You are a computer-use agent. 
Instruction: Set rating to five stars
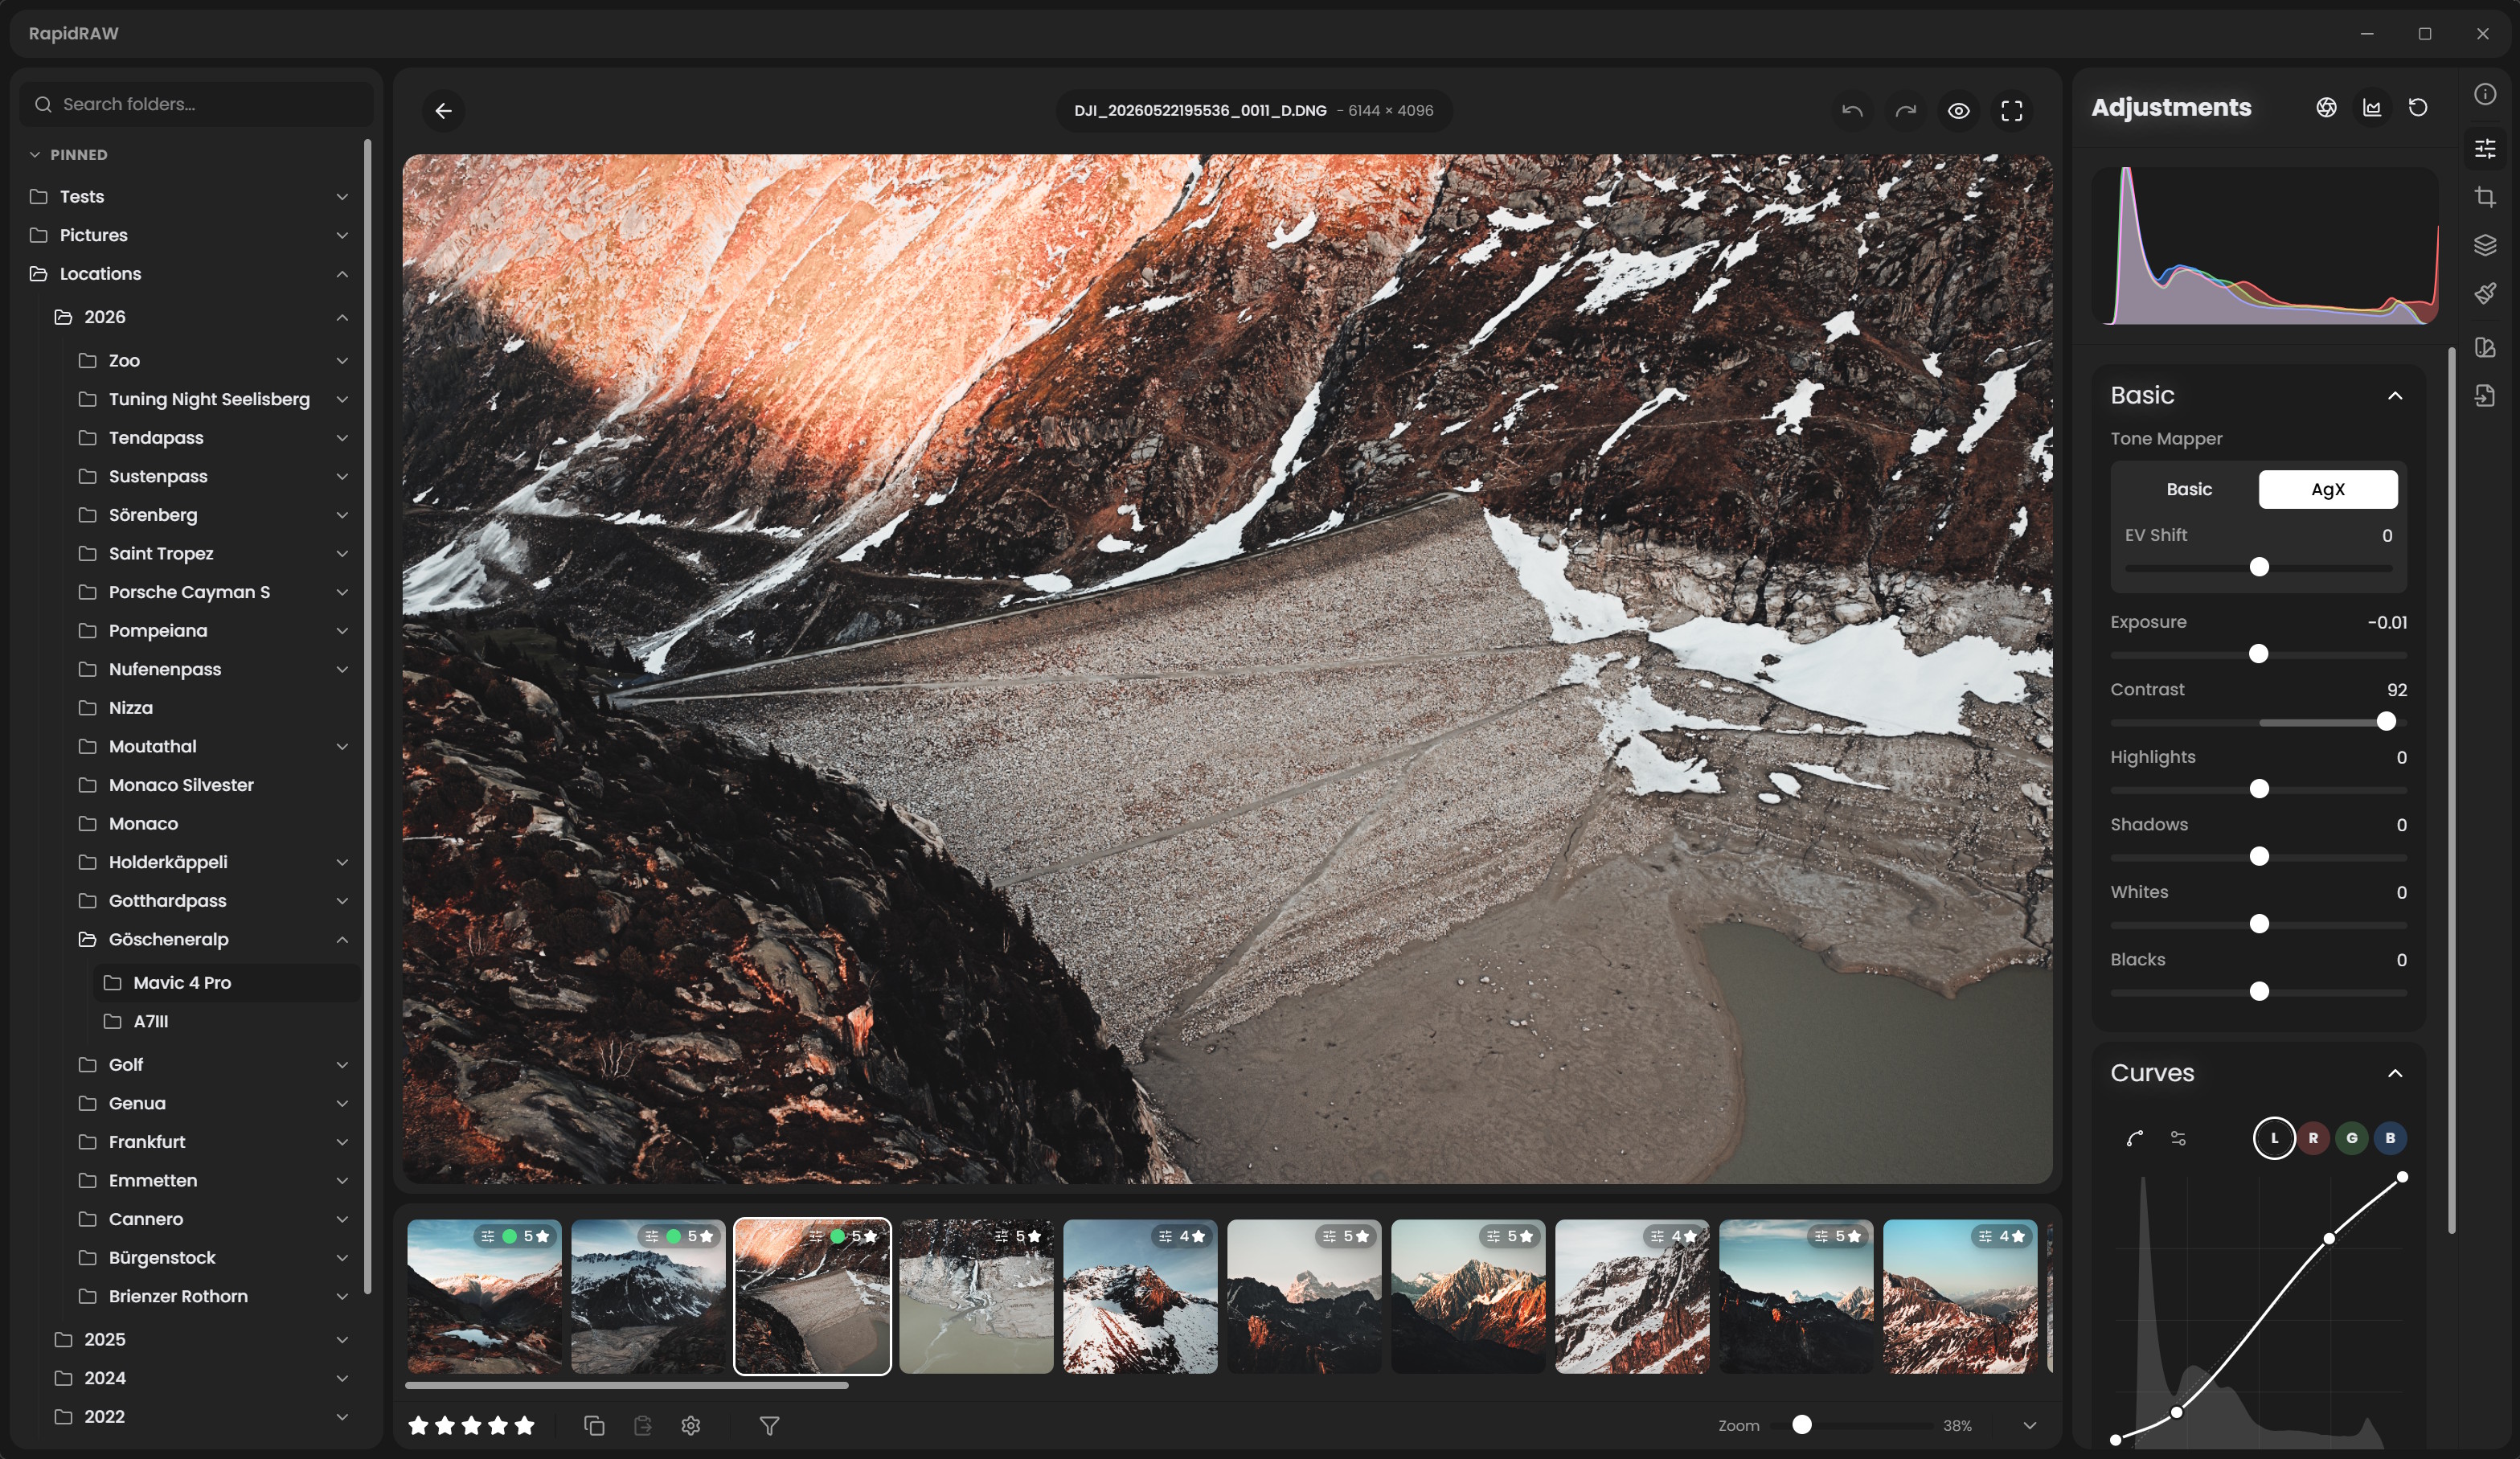click(524, 1425)
